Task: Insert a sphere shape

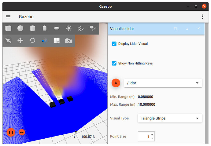Action: coord(20,28)
